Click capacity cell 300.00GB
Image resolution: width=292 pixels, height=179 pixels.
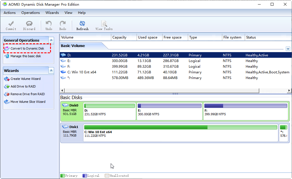click(120, 61)
